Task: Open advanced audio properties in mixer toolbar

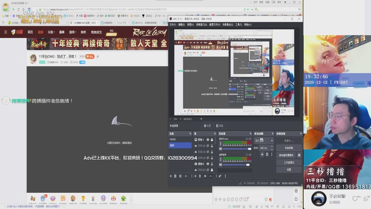Action: coord(220,176)
